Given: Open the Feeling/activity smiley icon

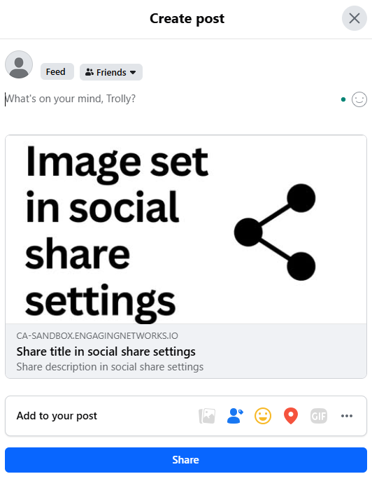Looking at the screenshot, I should coord(263,416).
